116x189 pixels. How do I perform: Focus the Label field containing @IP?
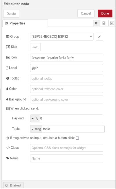[66, 68]
